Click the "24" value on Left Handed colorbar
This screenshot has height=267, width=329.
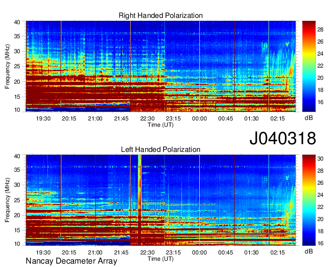[320, 195]
